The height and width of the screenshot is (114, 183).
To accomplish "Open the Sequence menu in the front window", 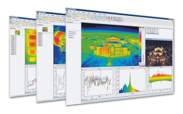I will (x=94, y=13).
